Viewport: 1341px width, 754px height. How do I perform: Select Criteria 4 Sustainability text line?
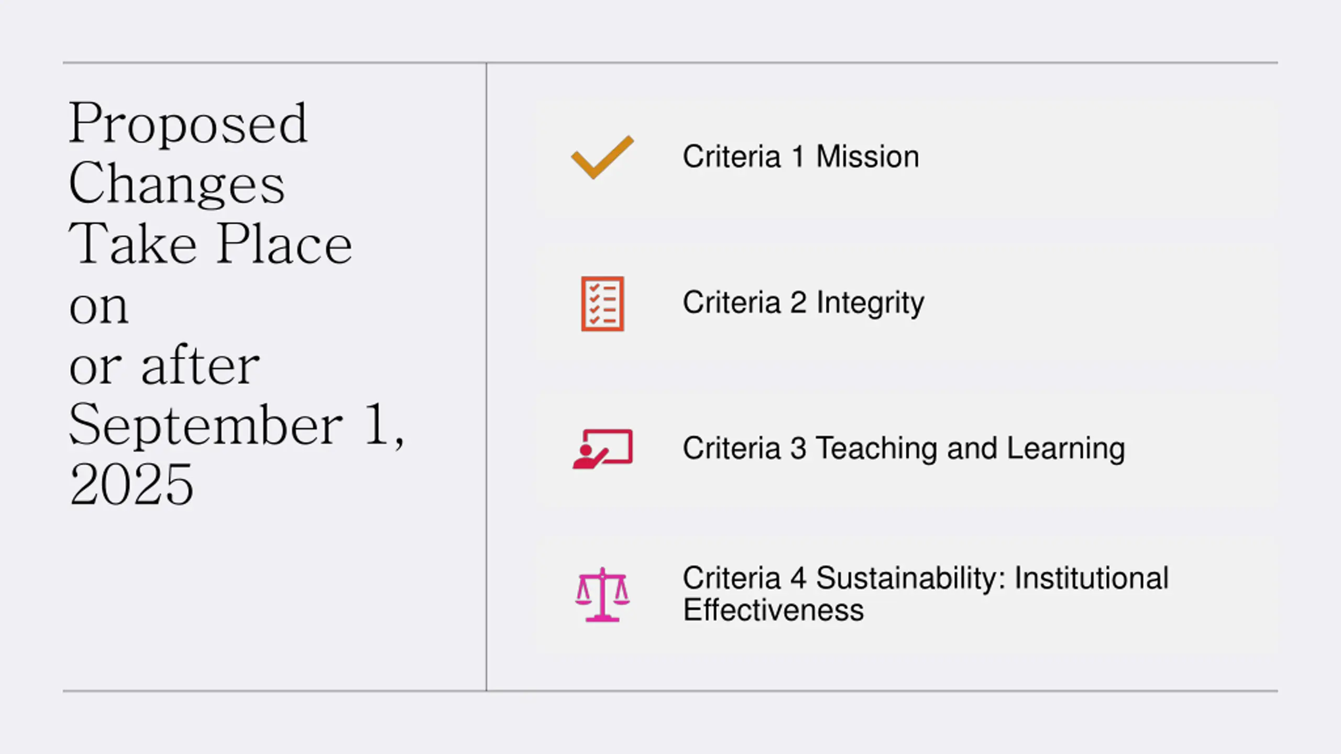[x=926, y=578]
